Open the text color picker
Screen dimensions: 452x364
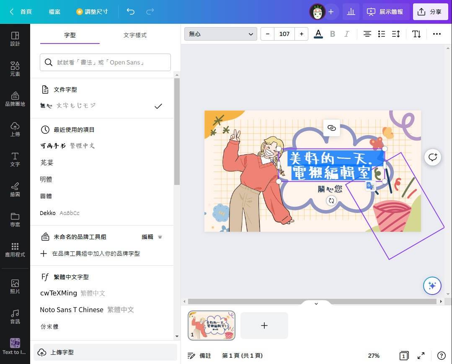coord(318,34)
